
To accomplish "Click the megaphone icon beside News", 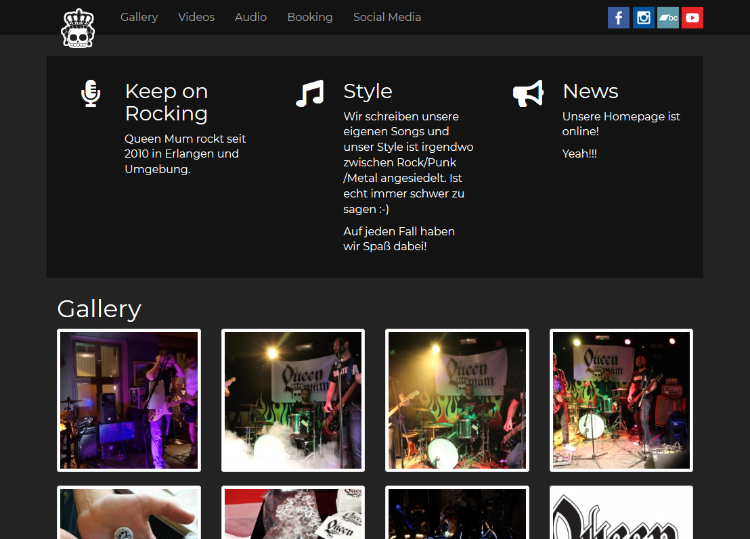I will tap(528, 93).
